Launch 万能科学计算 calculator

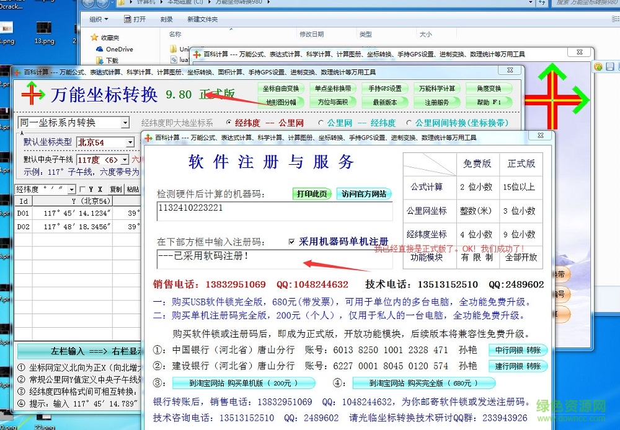pyautogui.click(x=438, y=88)
